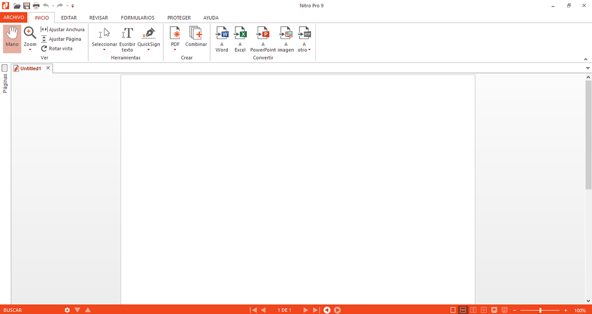Open the ARCHIVO menu
The width and height of the screenshot is (592, 314).
pyautogui.click(x=13, y=17)
